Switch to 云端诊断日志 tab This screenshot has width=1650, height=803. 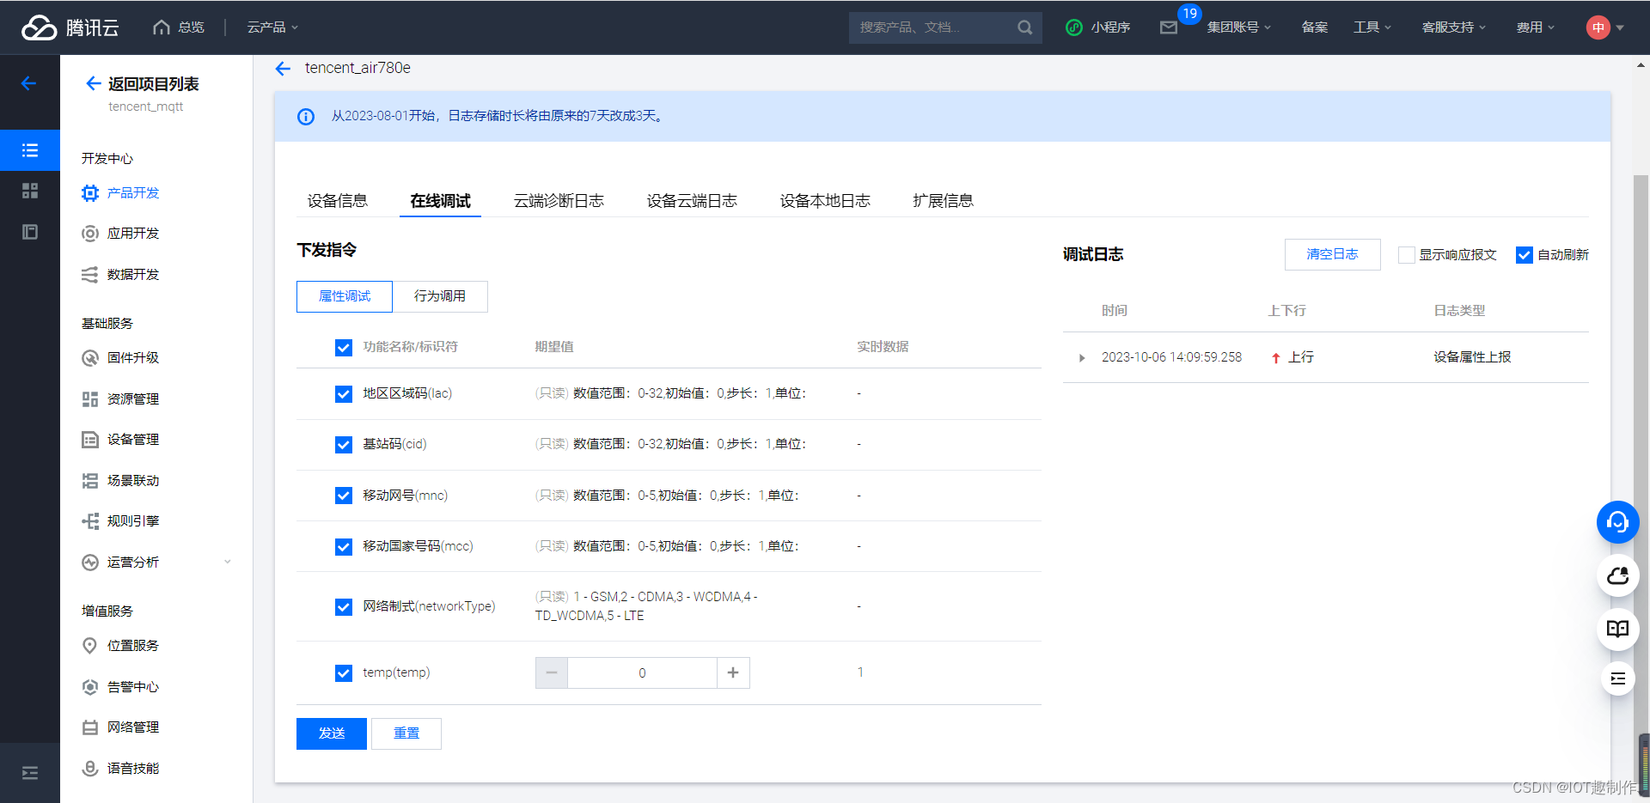tap(559, 201)
